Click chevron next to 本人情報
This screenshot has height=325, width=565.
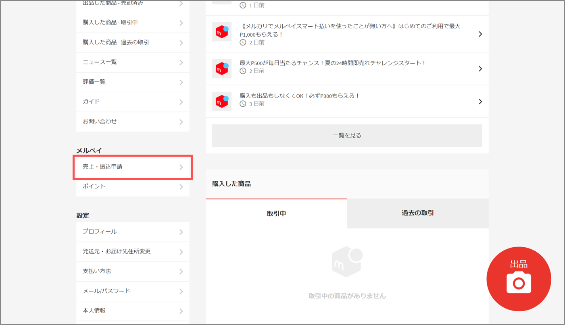[181, 311]
